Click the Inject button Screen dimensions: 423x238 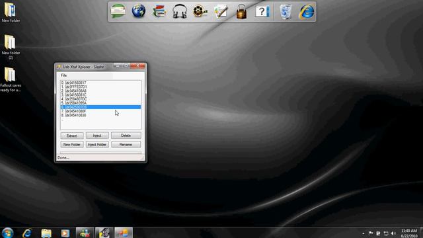click(97, 136)
